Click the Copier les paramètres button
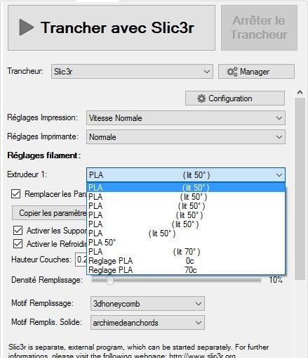The height and width of the screenshot is (358, 308). pos(49,213)
